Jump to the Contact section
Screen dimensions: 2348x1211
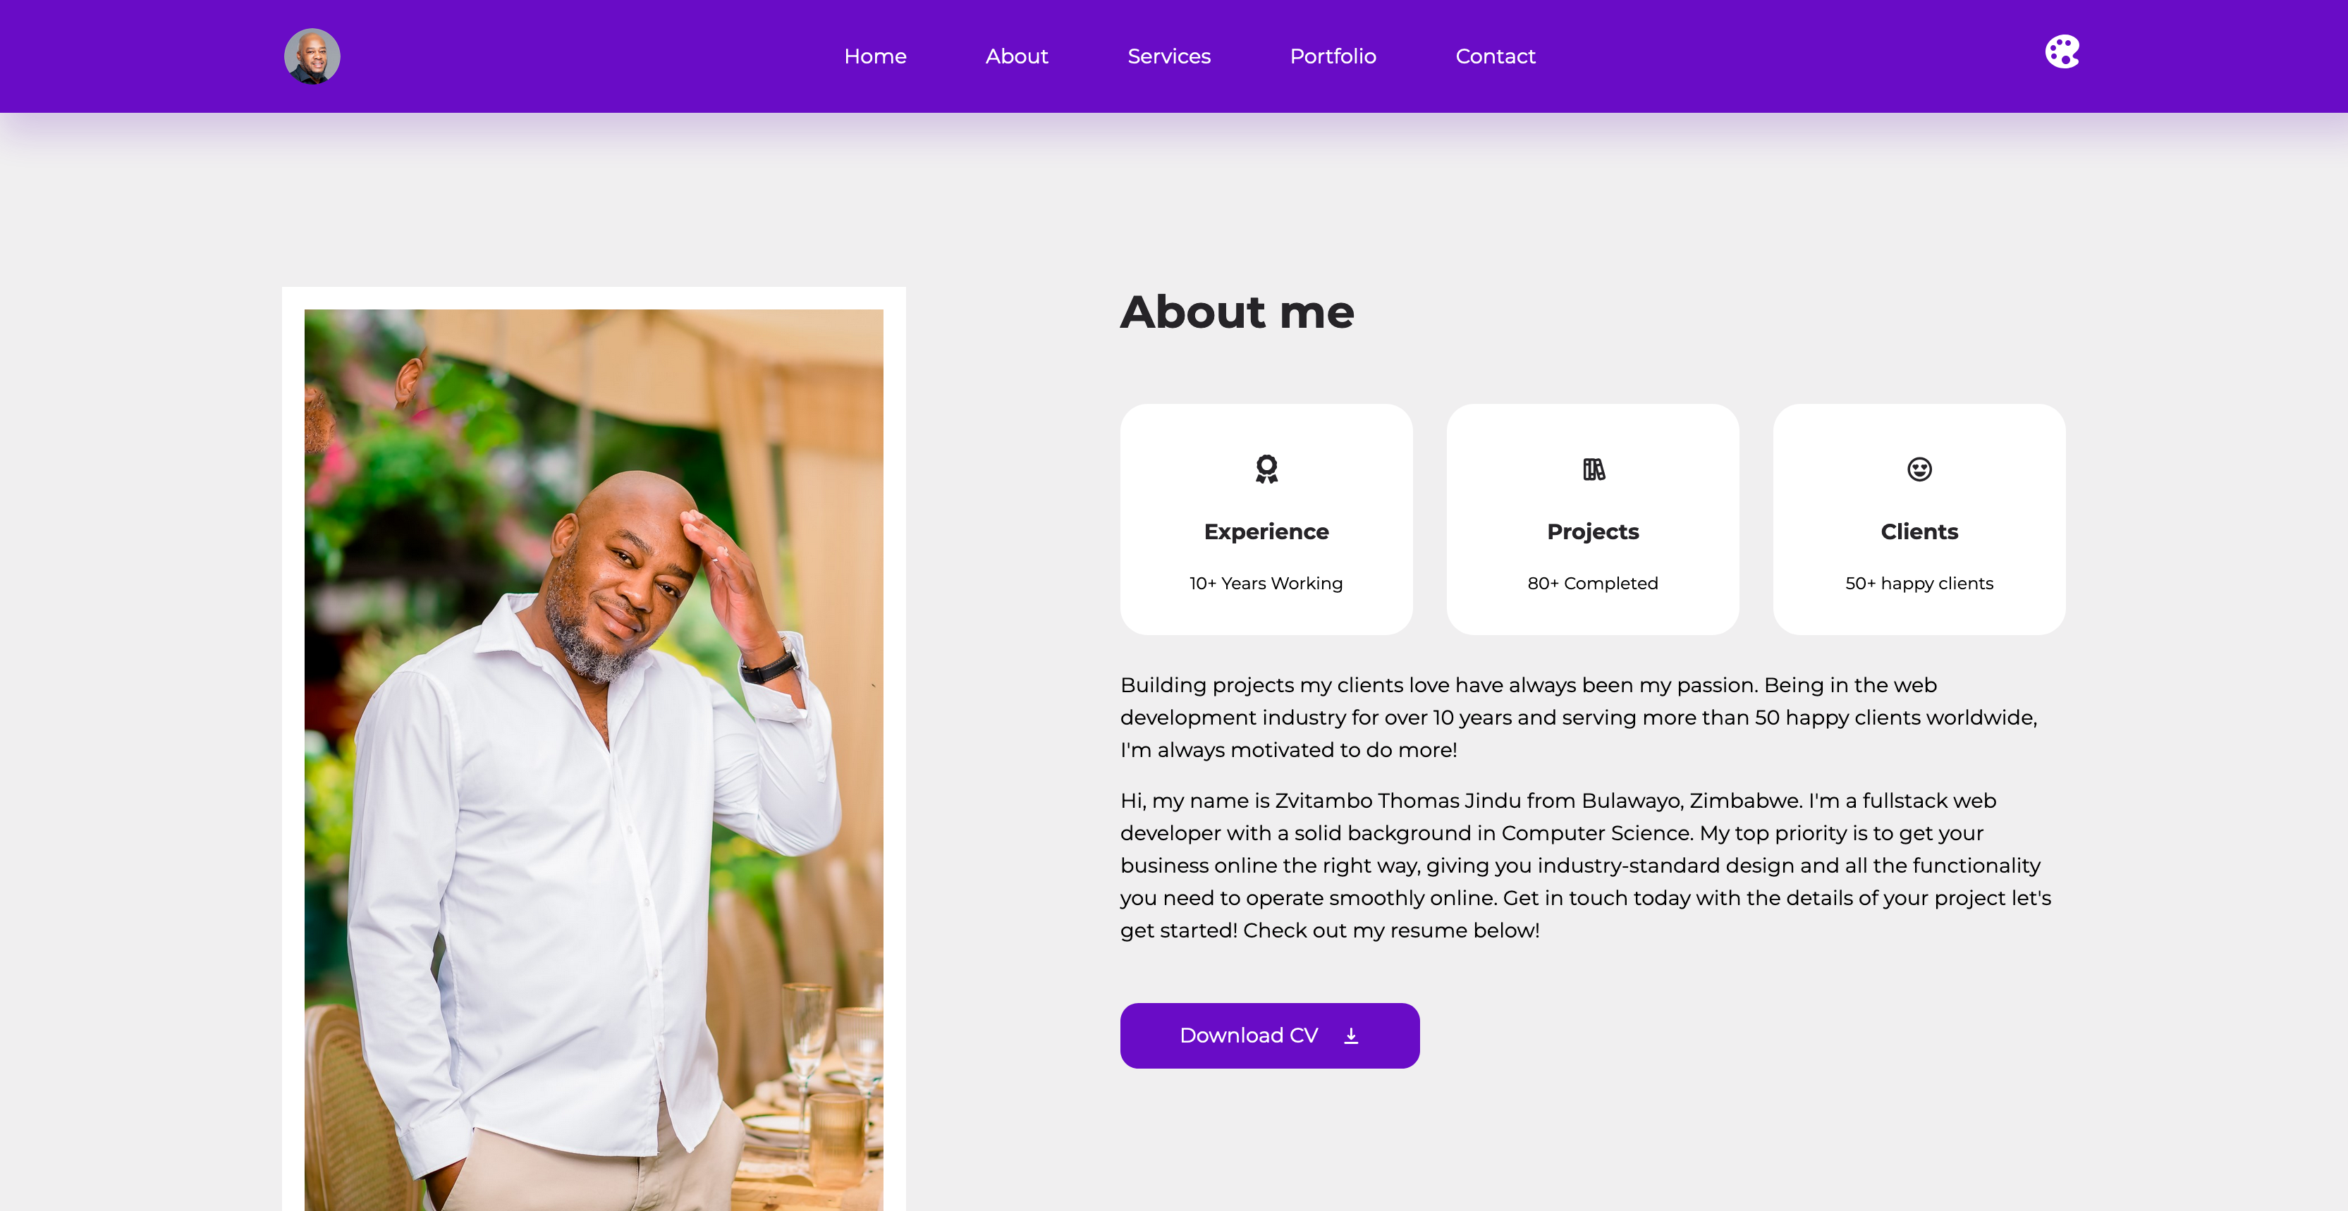click(x=1495, y=56)
